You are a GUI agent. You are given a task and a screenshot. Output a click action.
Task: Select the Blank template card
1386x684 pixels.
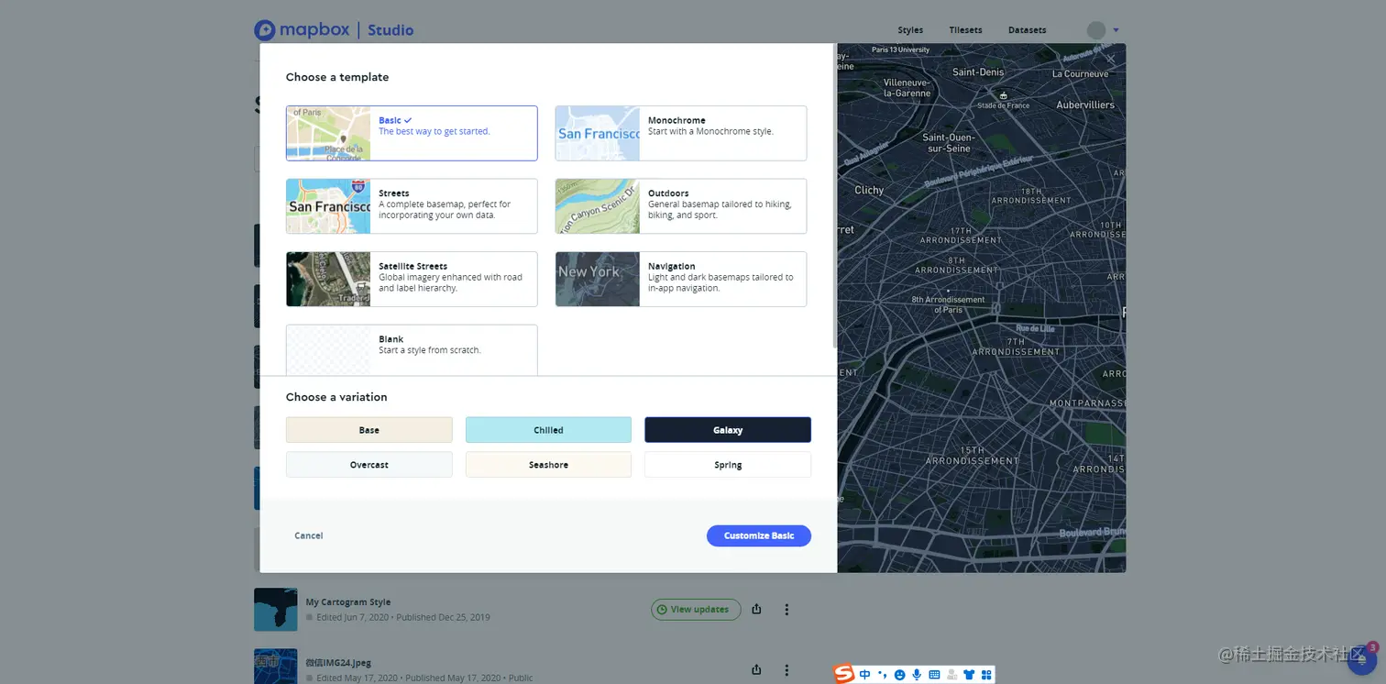pyautogui.click(x=412, y=350)
